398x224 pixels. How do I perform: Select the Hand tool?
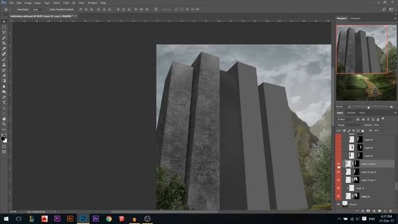tap(4, 119)
